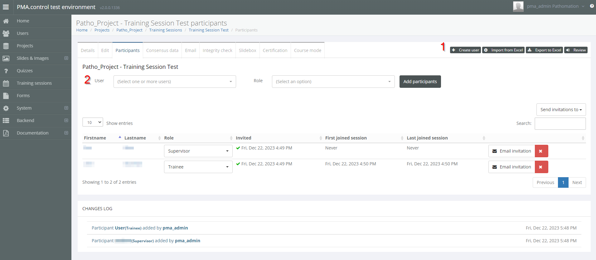Click the Training sessions calendar icon
596x260 pixels.
6,83
